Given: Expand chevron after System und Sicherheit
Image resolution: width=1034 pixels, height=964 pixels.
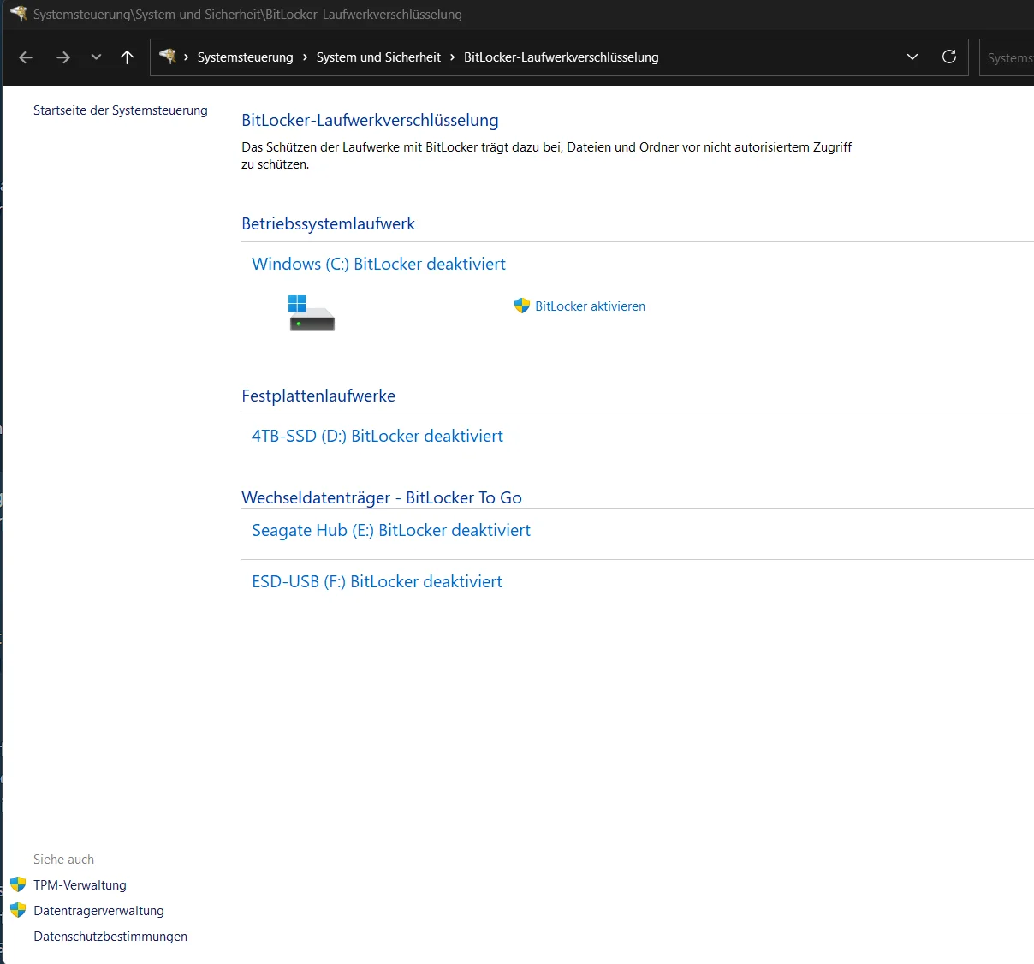Looking at the screenshot, I should tap(452, 57).
